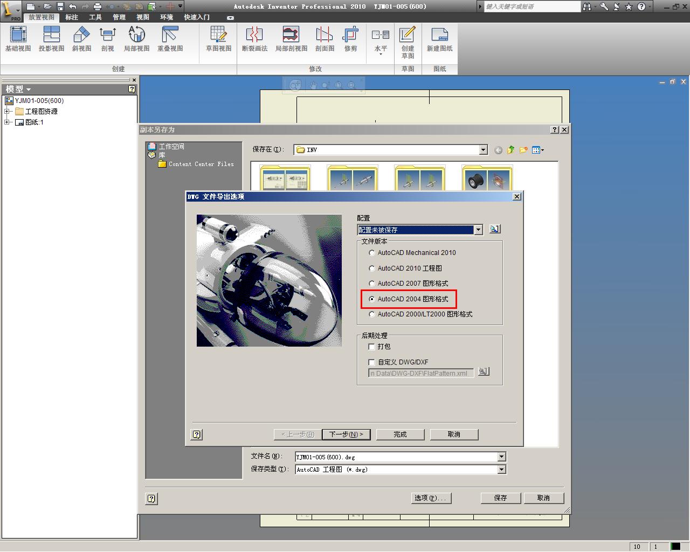The image size is (690, 552).
Task: Click 下一步(N) > button
Action: [346, 434]
